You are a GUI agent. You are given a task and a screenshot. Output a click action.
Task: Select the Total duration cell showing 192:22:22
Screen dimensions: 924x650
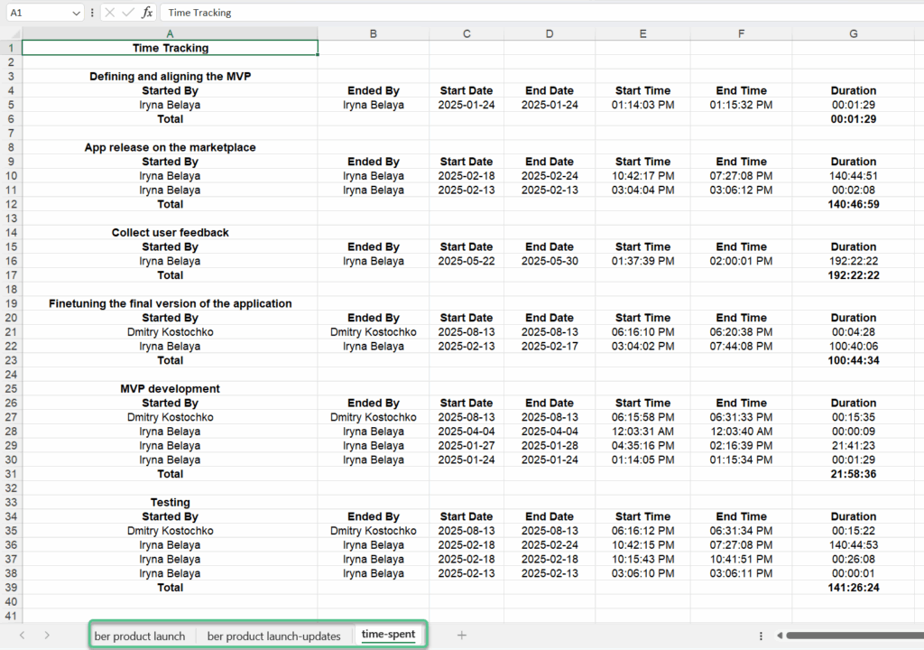tap(854, 275)
